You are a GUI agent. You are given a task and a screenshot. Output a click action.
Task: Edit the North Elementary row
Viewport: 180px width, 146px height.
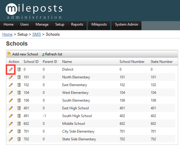(11, 77)
